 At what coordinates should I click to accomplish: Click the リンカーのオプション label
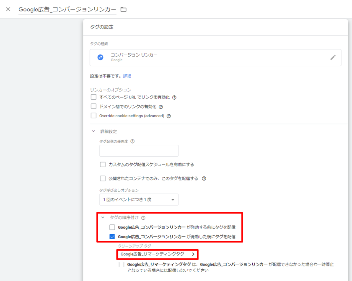point(111,90)
